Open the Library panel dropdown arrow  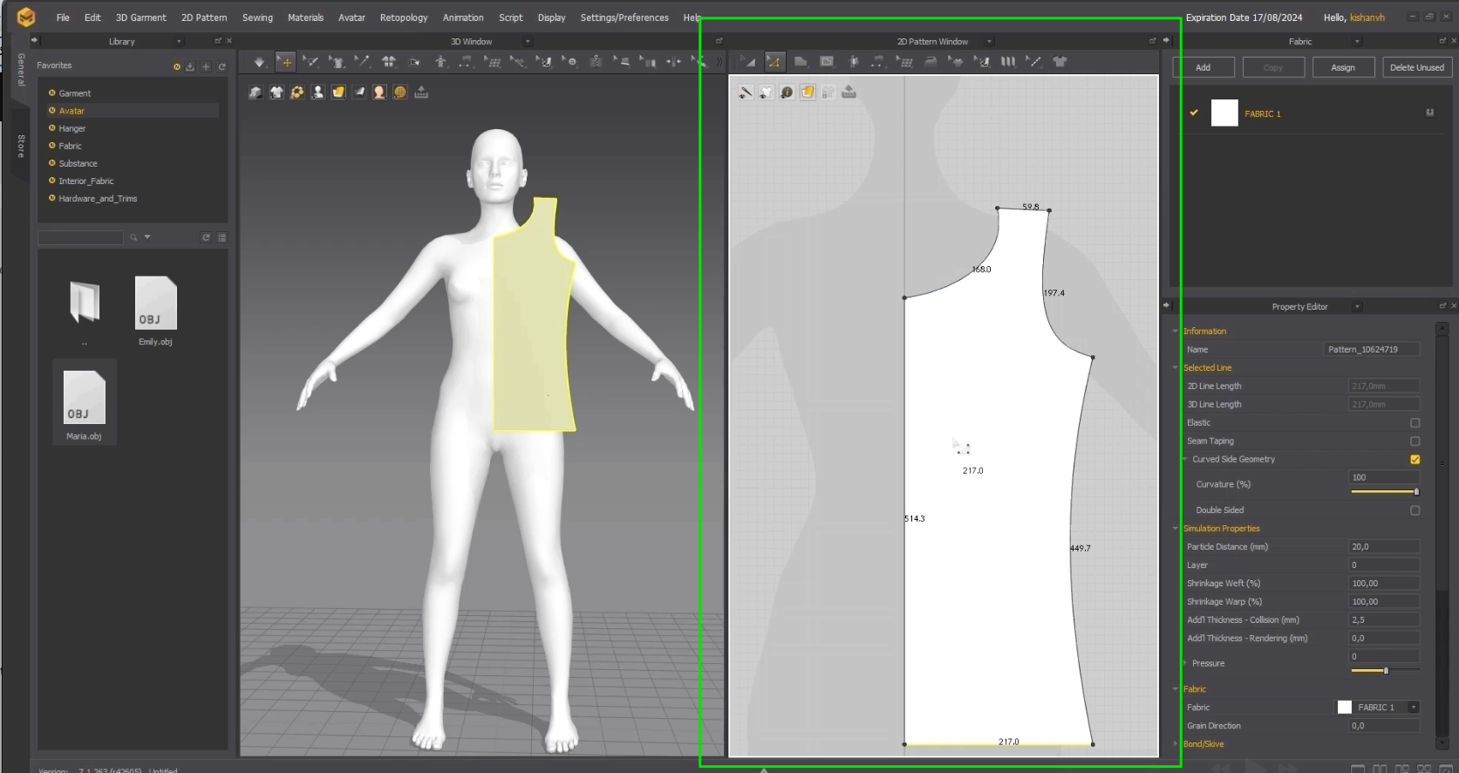[179, 41]
